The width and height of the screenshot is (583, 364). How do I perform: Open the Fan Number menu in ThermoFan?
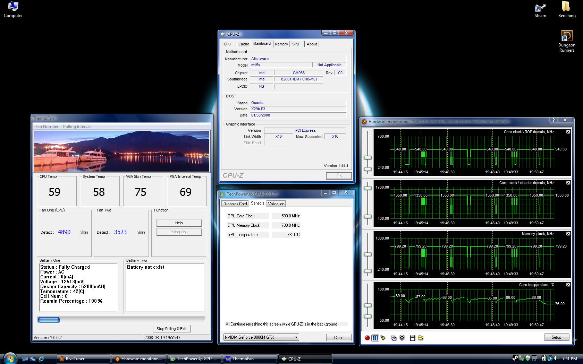47,127
